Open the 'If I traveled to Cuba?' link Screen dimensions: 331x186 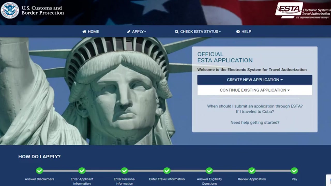[255, 112]
